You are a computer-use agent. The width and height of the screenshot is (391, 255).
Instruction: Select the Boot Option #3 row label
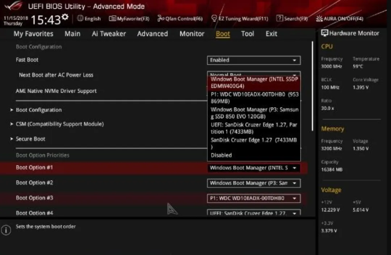click(34, 198)
